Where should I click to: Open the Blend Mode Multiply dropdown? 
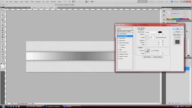tap(151, 32)
